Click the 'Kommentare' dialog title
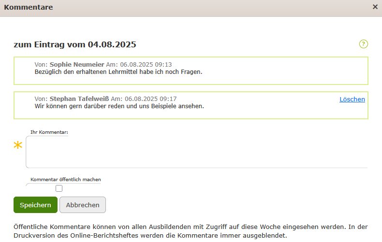 28,7
